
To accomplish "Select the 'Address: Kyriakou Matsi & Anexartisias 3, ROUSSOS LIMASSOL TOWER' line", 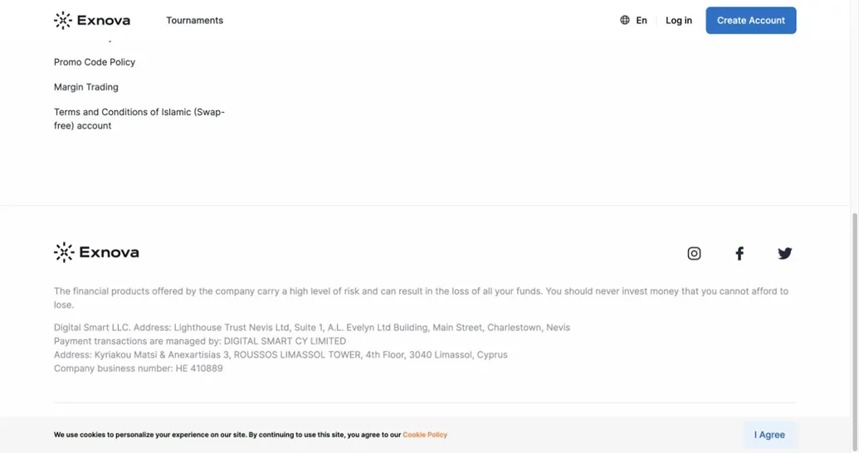I will coord(281,354).
